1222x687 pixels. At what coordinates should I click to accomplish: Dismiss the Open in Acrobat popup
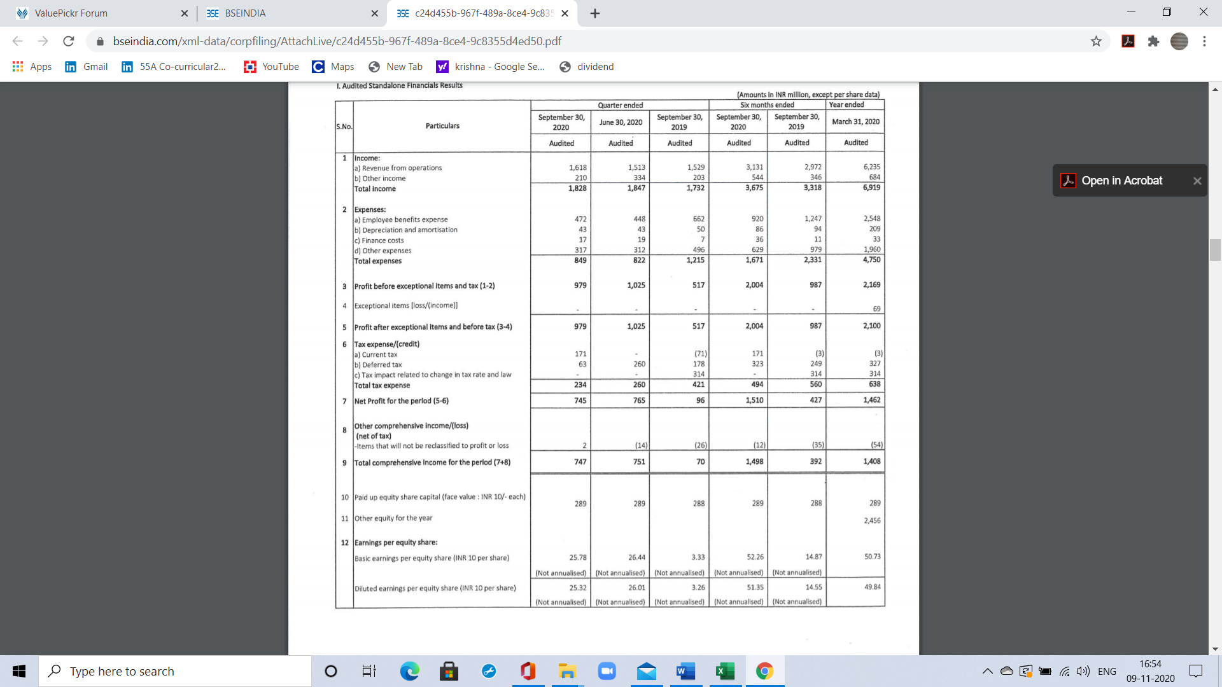coord(1197,181)
